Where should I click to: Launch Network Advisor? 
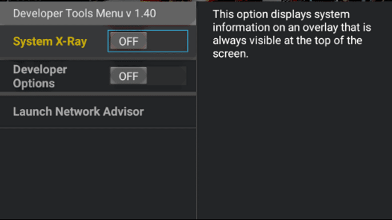pos(78,111)
